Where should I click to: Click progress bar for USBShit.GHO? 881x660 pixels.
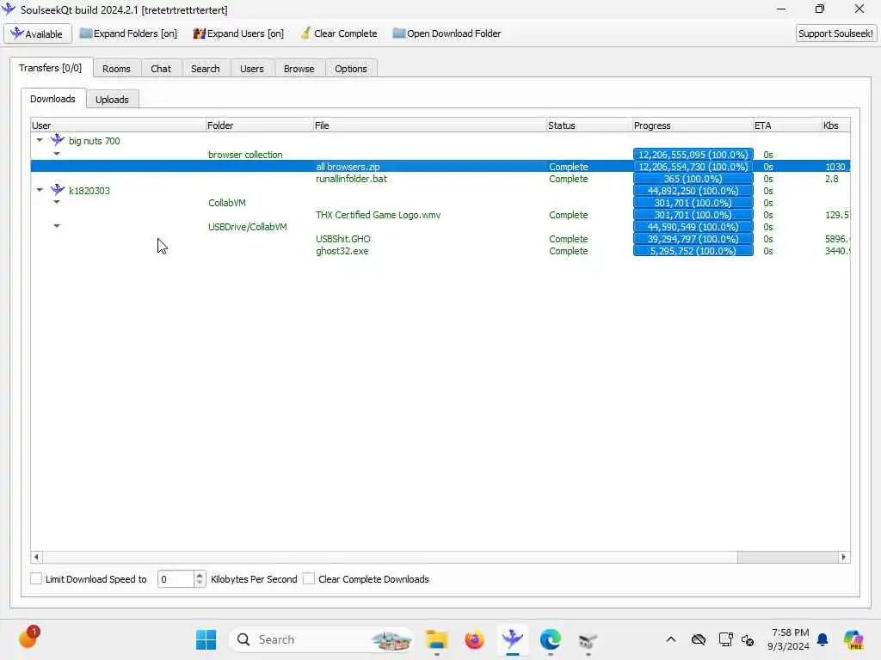pyautogui.click(x=693, y=239)
